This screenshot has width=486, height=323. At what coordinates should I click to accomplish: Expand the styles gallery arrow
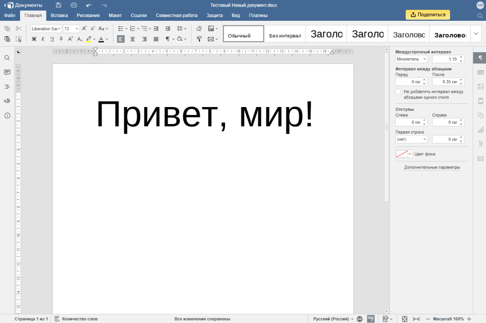pos(477,34)
